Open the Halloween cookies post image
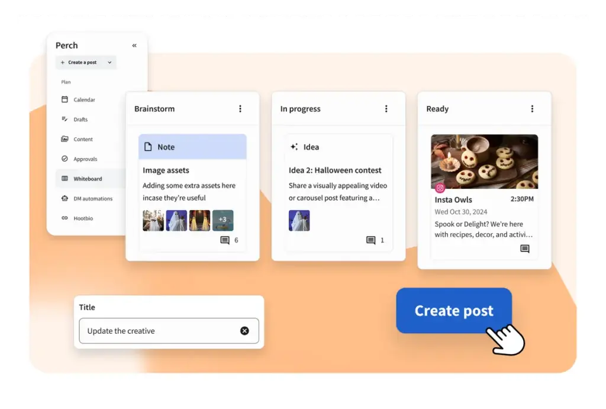The width and height of the screenshot is (606, 409). pyautogui.click(x=484, y=162)
